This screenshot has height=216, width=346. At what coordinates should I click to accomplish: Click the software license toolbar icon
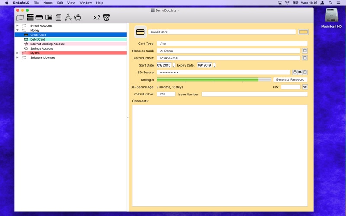68,18
